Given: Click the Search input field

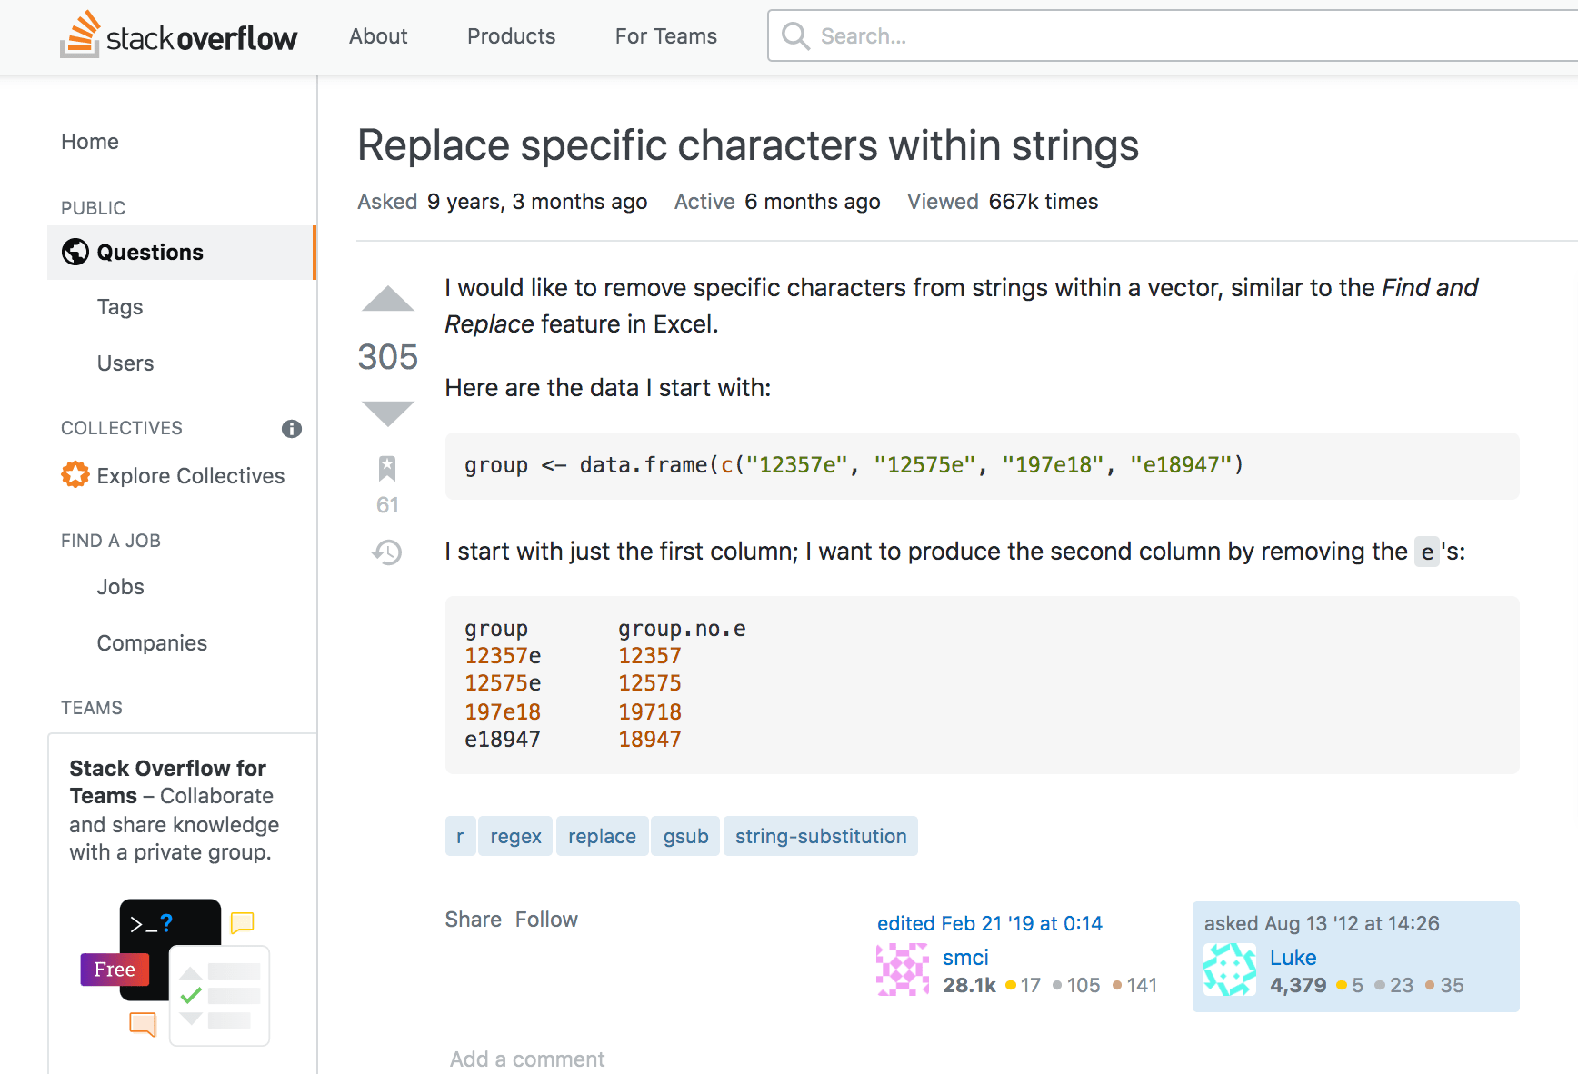Looking at the screenshot, I should pyautogui.click(x=1091, y=35).
